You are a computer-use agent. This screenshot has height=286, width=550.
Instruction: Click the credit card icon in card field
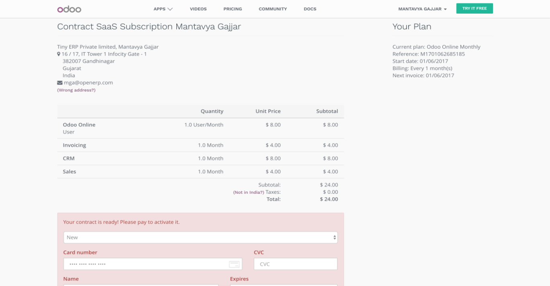pos(234,264)
